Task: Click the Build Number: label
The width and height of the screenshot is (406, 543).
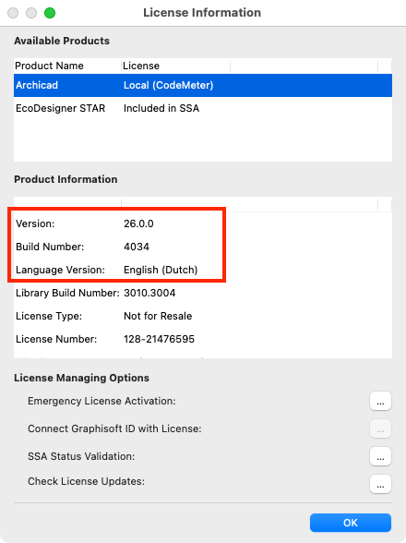Action: pyautogui.click(x=50, y=247)
